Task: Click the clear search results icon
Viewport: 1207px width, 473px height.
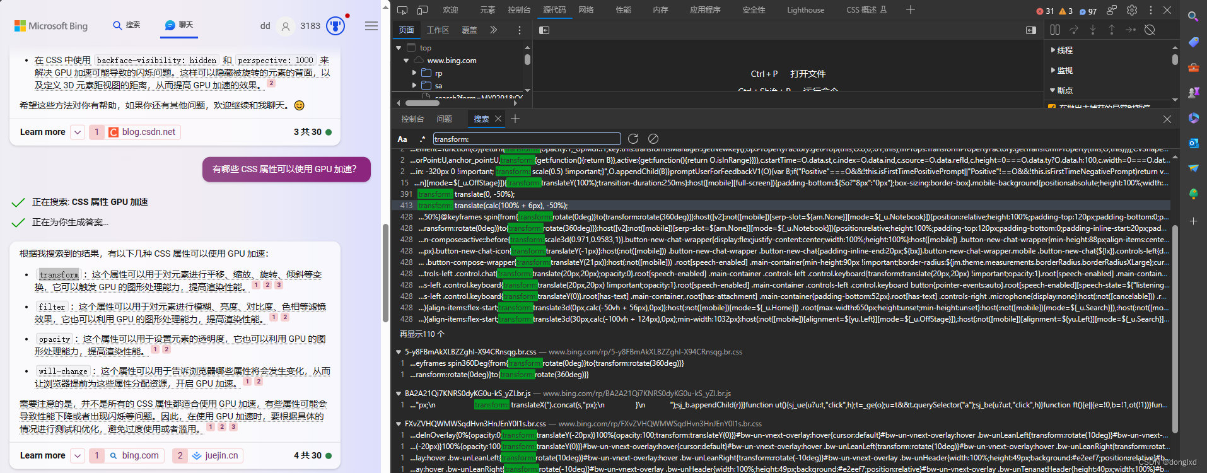Action: 653,139
